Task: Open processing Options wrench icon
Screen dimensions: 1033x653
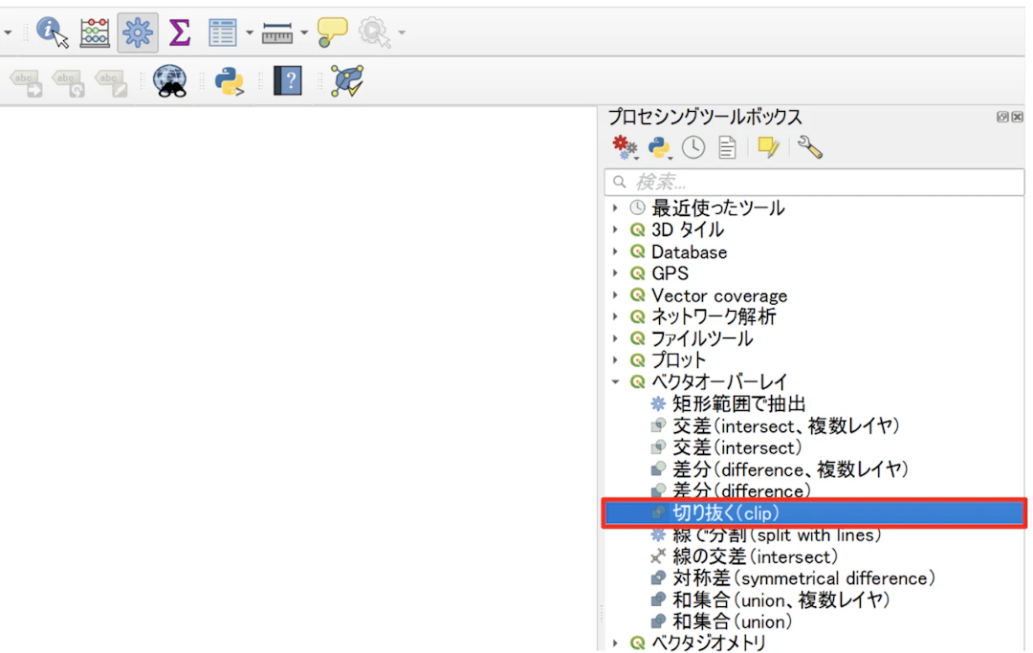Action: click(x=809, y=147)
